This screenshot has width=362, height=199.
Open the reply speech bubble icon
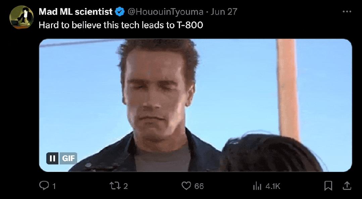coord(44,185)
